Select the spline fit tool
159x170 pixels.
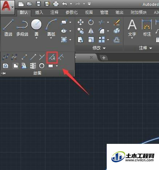pos(5,57)
